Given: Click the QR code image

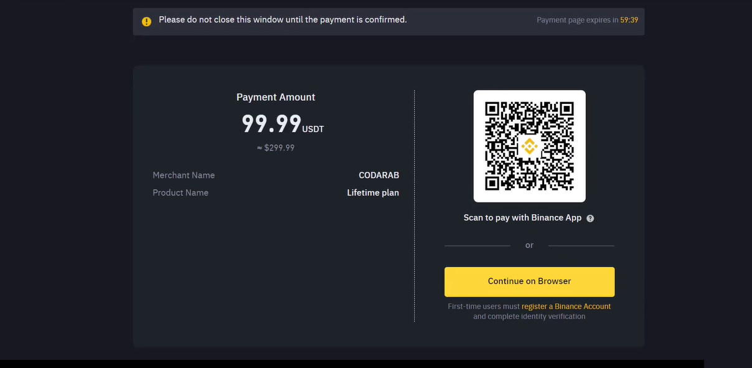Looking at the screenshot, I should 529,146.
